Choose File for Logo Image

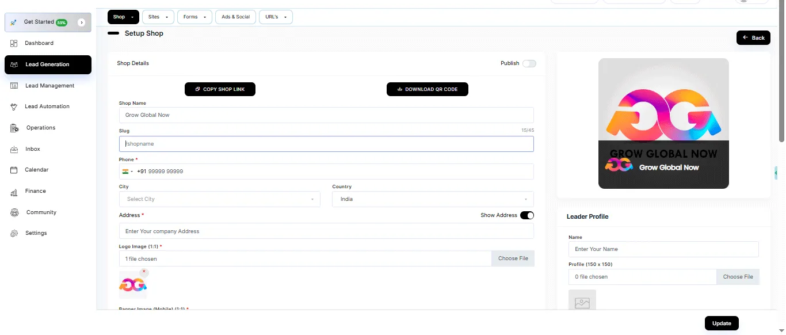pos(513,258)
